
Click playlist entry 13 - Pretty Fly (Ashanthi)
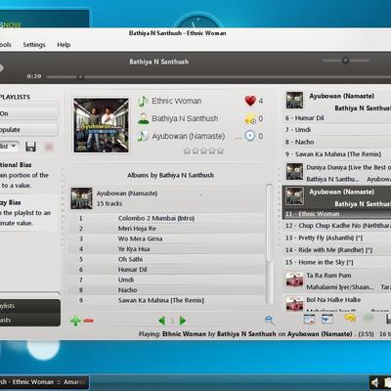(337, 238)
